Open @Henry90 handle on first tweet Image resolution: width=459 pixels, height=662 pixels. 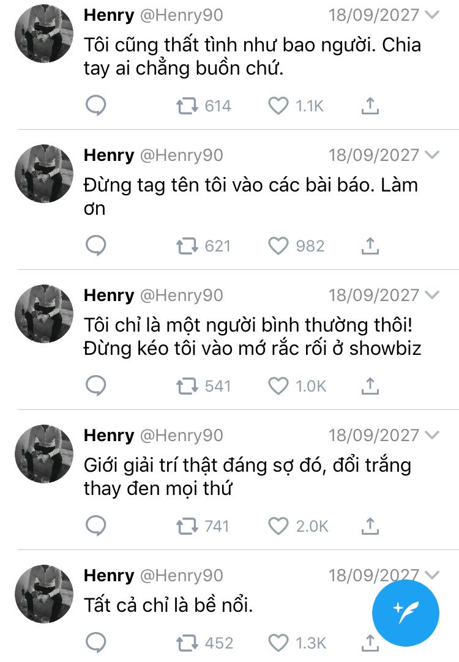(x=181, y=15)
